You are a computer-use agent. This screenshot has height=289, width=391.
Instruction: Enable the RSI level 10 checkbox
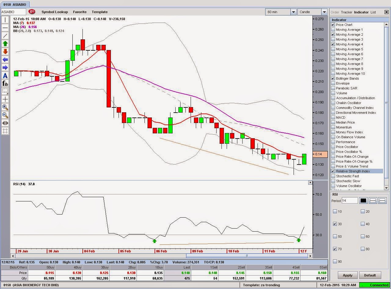point(335,211)
